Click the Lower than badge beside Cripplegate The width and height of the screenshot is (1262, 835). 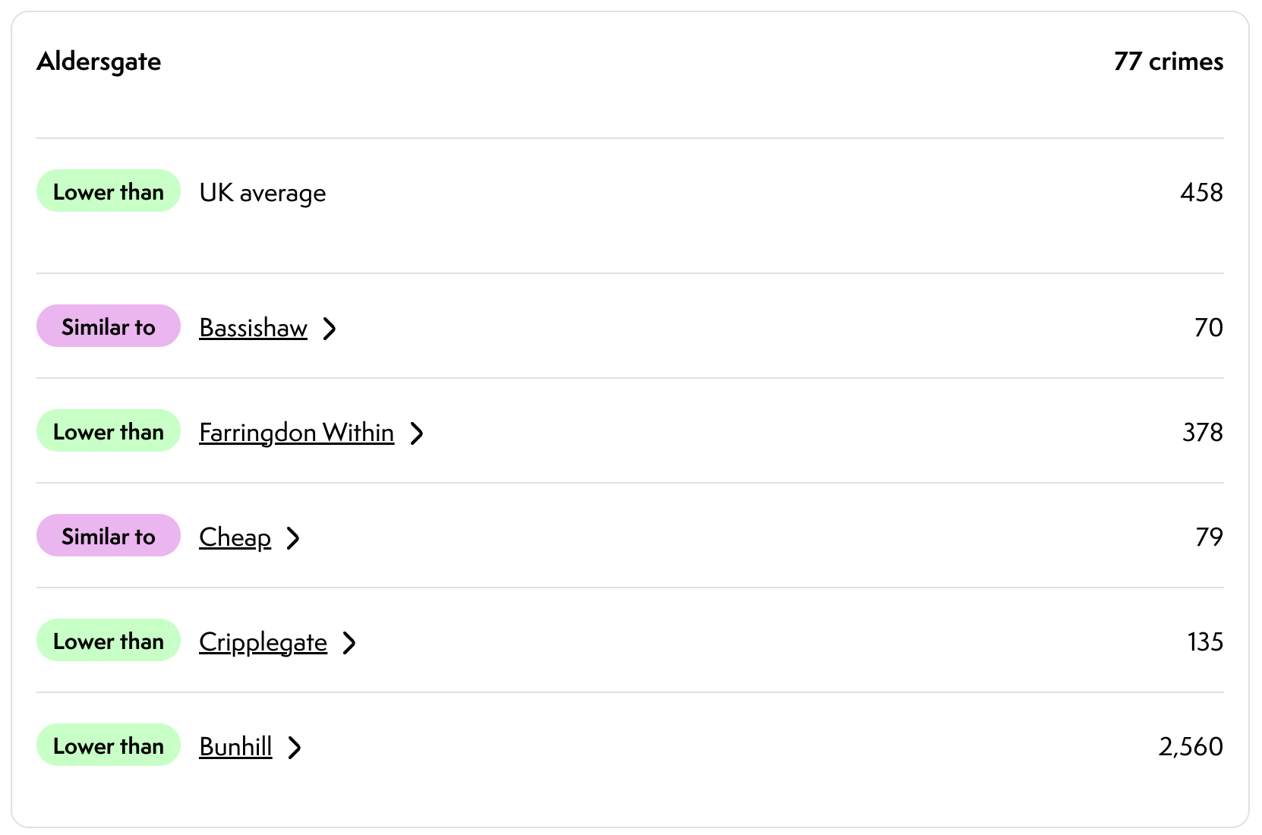(109, 641)
